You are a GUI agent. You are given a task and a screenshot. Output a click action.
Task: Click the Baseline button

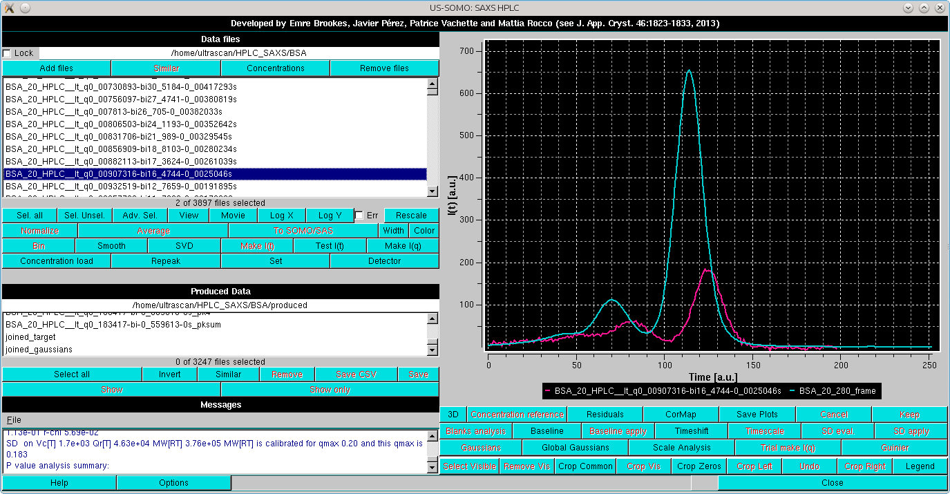click(x=548, y=431)
